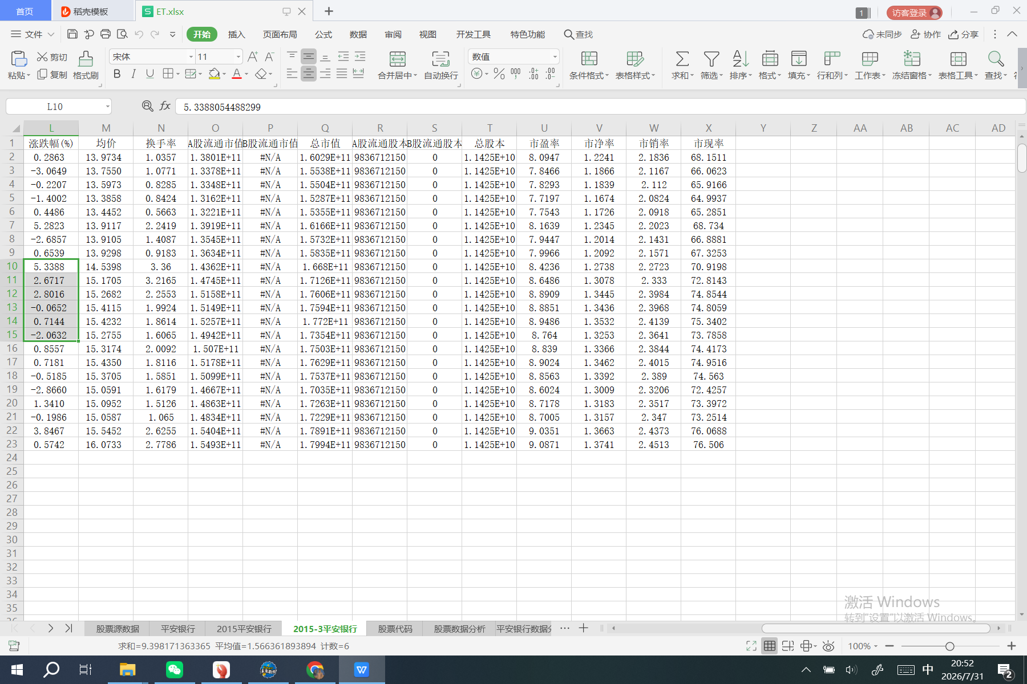Click the 行和列 rows and columns icon
The height and width of the screenshot is (684, 1027).
point(832,59)
